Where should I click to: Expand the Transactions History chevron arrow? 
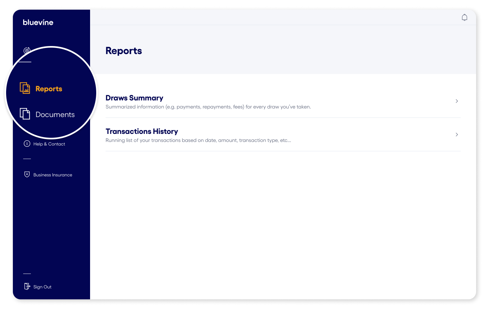(x=457, y=135)
